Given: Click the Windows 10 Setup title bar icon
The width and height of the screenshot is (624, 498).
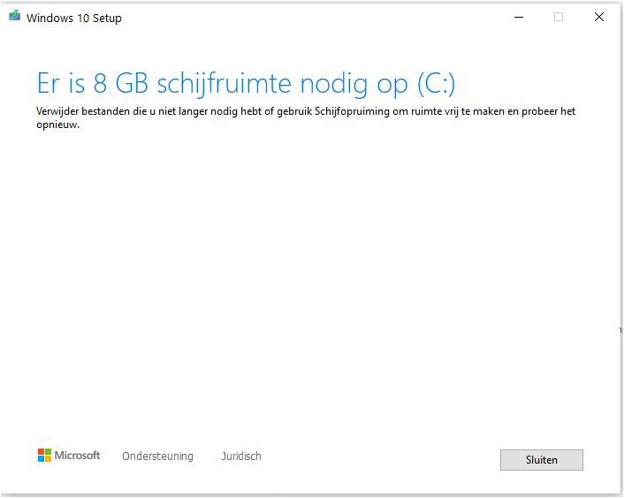Looking at the screenshot, I should [x=15, y=16].
